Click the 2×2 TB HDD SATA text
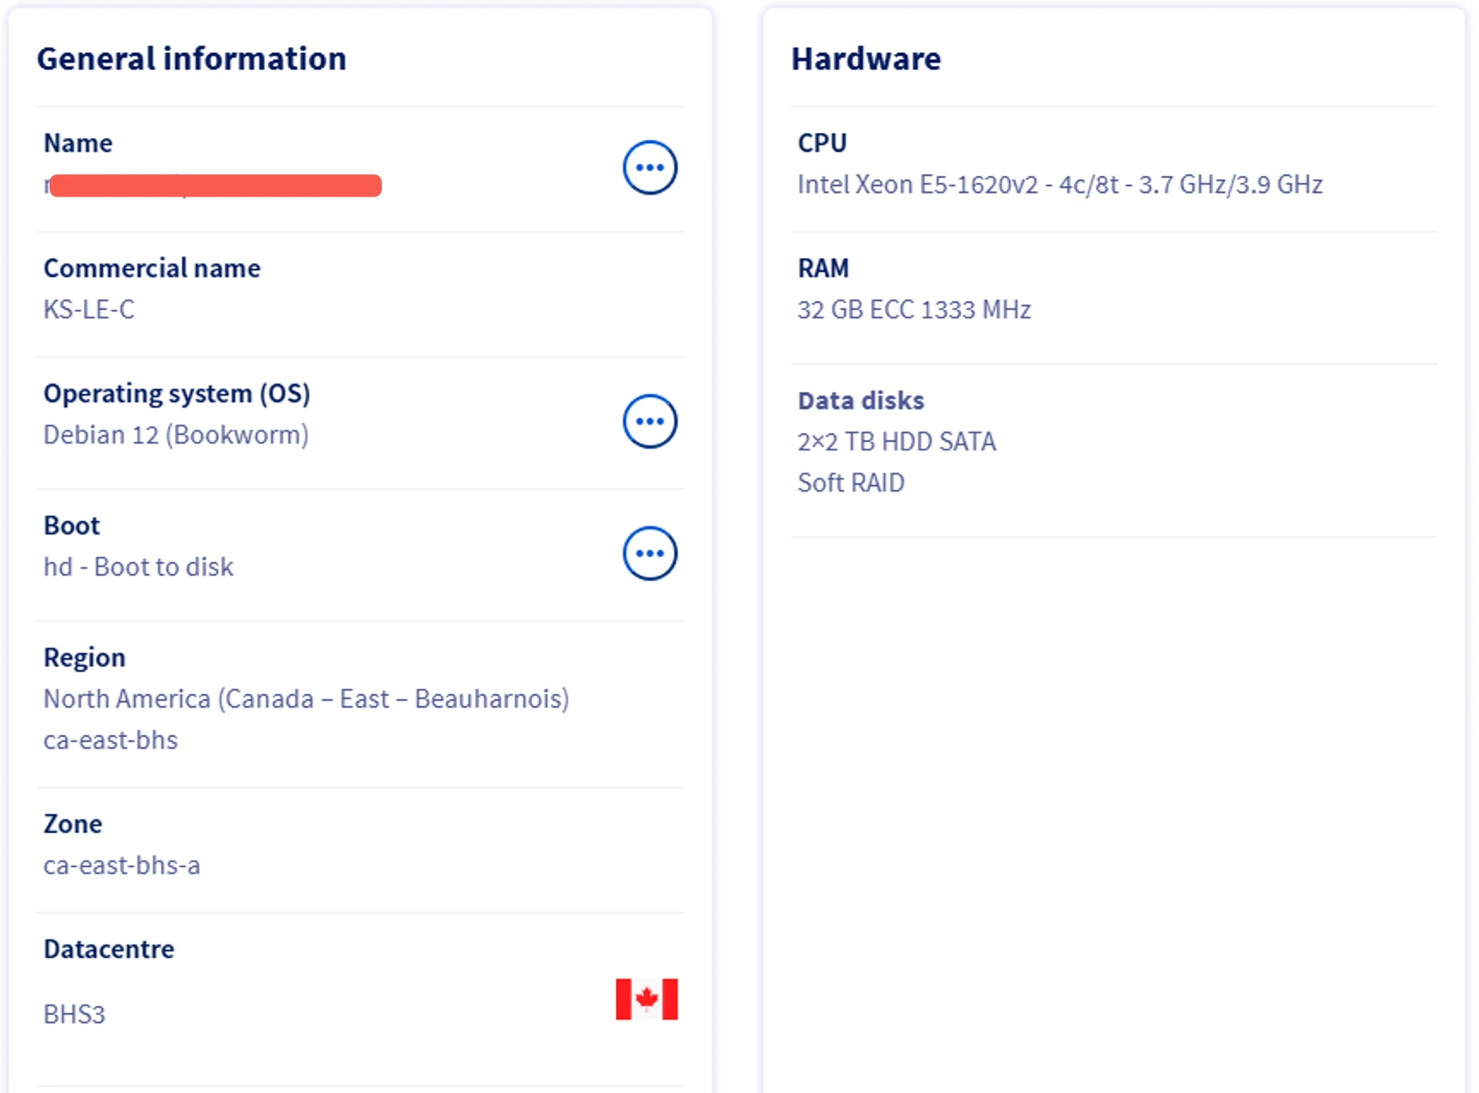 coord(896,442)
